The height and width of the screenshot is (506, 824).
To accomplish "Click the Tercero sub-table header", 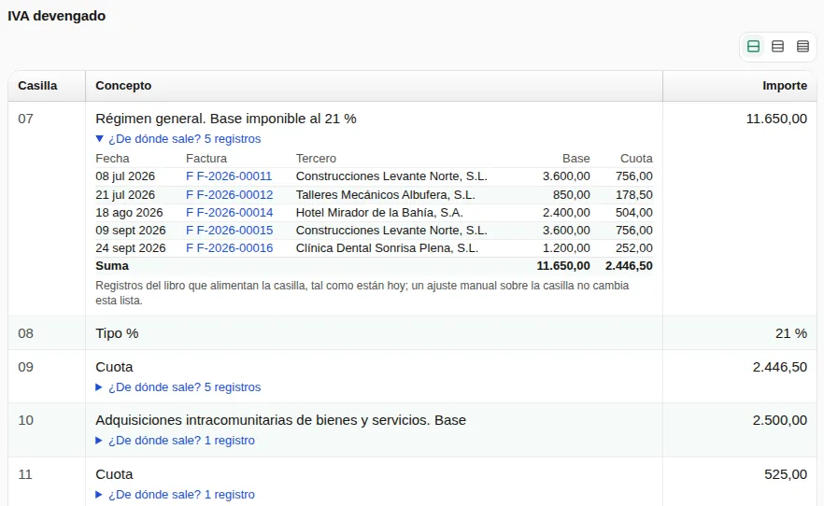I will (316, 159).
